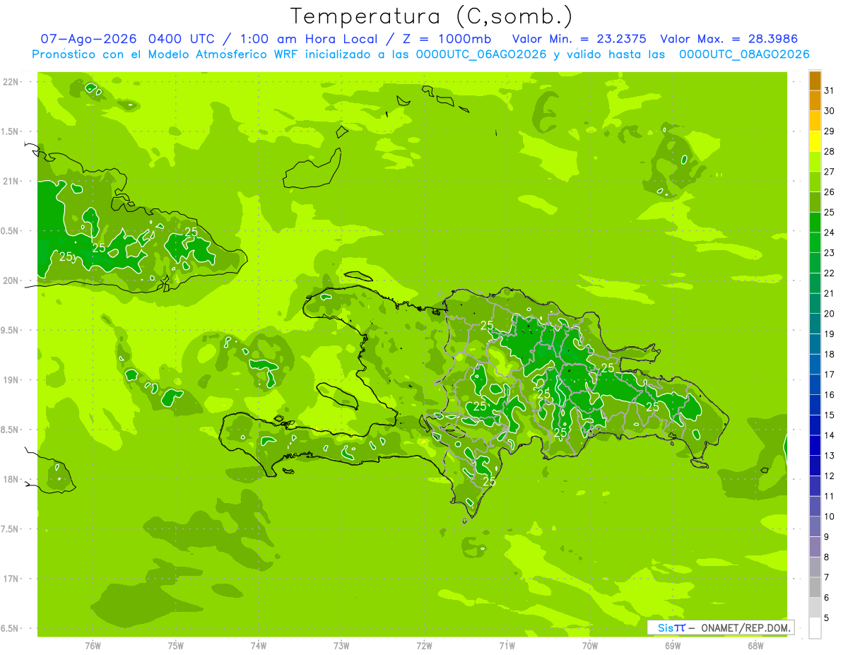The width and height of the screenshot is (848, 655).
Task: Pick the teal legend swatch between 19 and 20
Action: pos(815,324)
